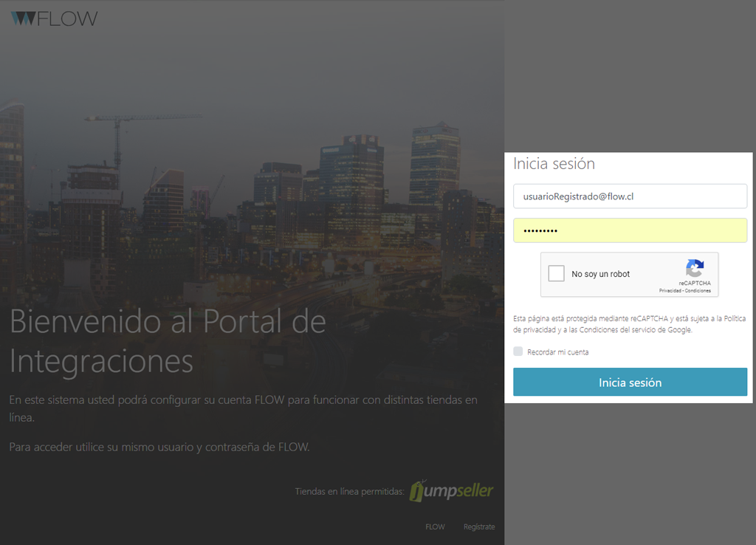Open the "Regístrate" footer link
Image resolution: width=756 pixels, height=545 pixels.
point(479,527)
